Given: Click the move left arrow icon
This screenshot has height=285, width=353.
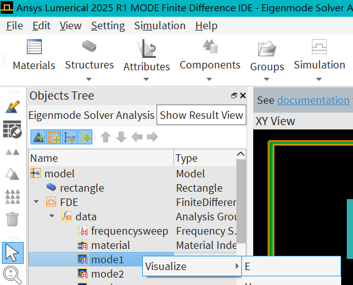Looking at the screenshot, I should pos(137,137).
